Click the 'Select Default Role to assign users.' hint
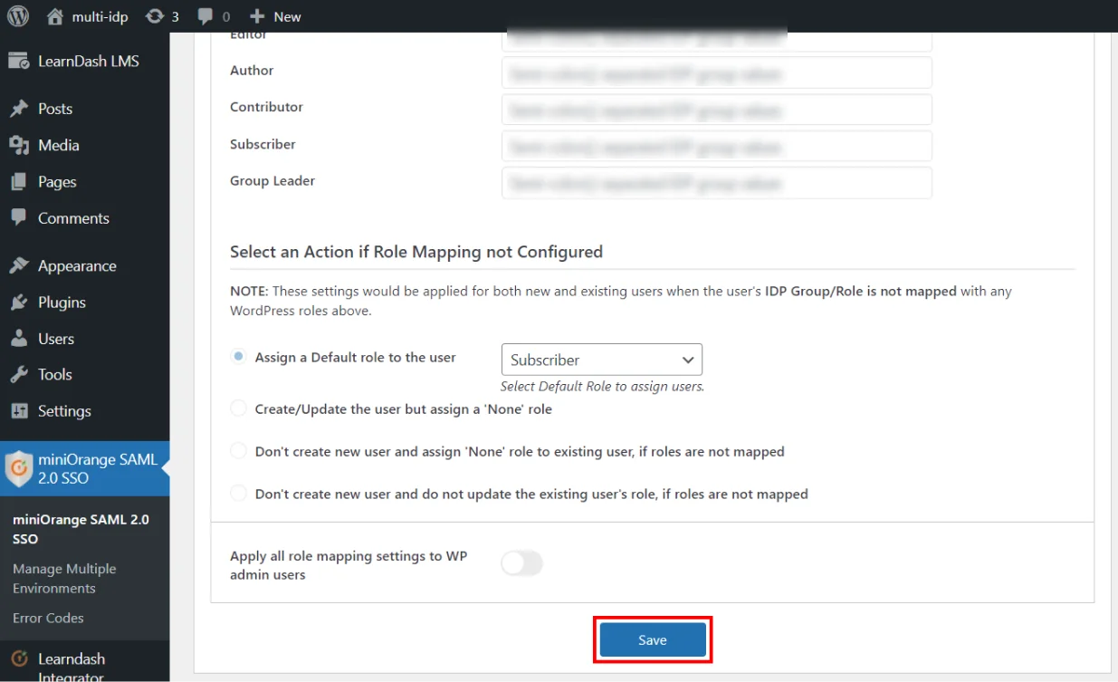 (602, 386)
